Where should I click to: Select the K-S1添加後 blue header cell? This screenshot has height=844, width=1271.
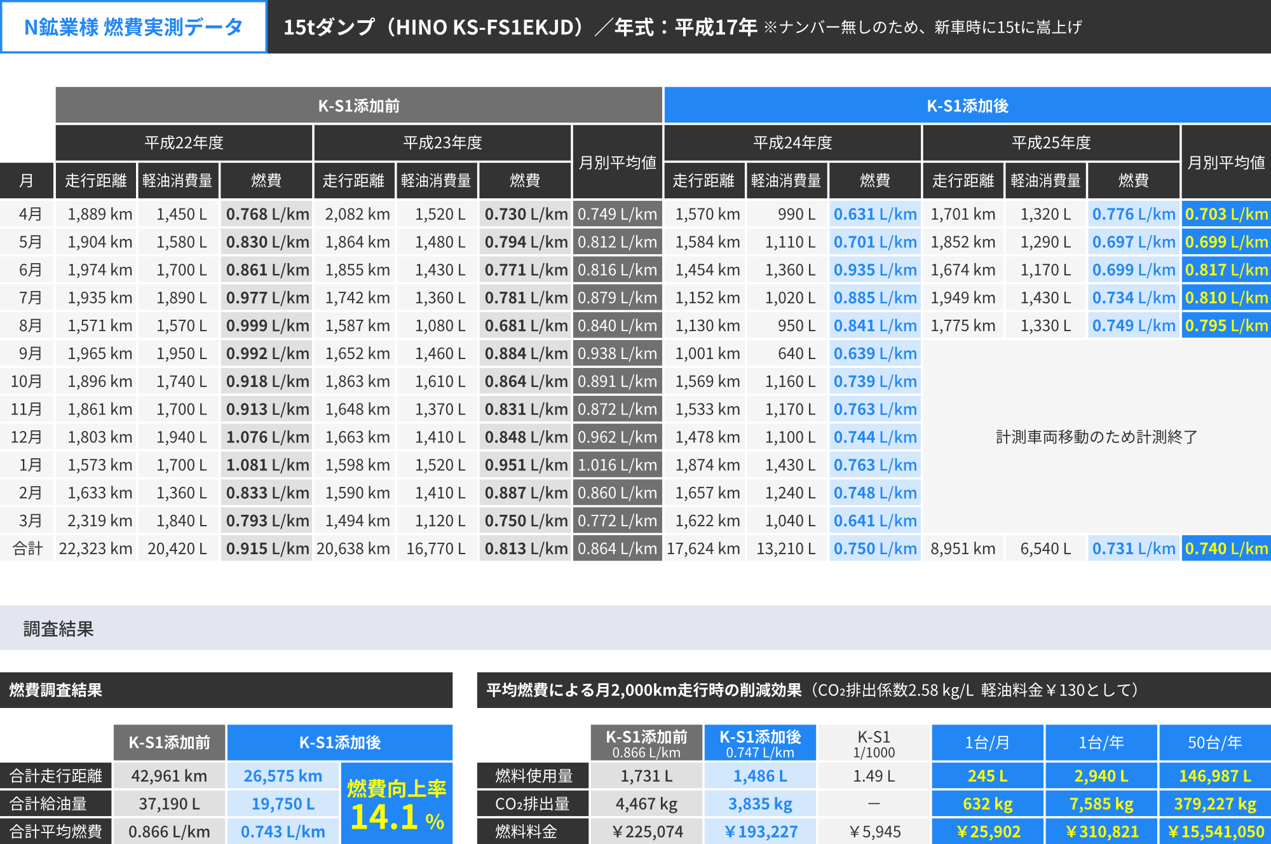point(967,105)
